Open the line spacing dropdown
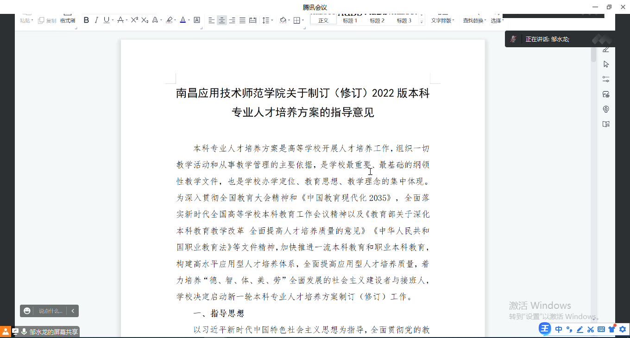 point(267,20)
